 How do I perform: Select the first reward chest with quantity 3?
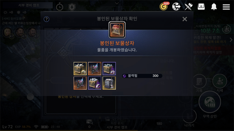80,69
